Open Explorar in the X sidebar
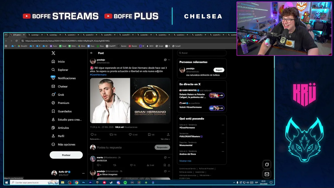 pos(60,70)
